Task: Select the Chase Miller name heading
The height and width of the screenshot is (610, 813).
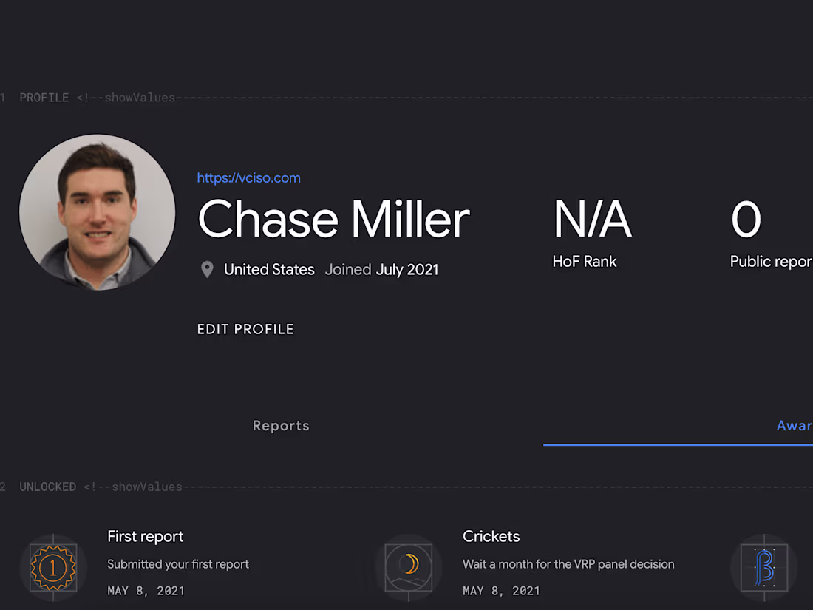Action: [x=333, y=219]
